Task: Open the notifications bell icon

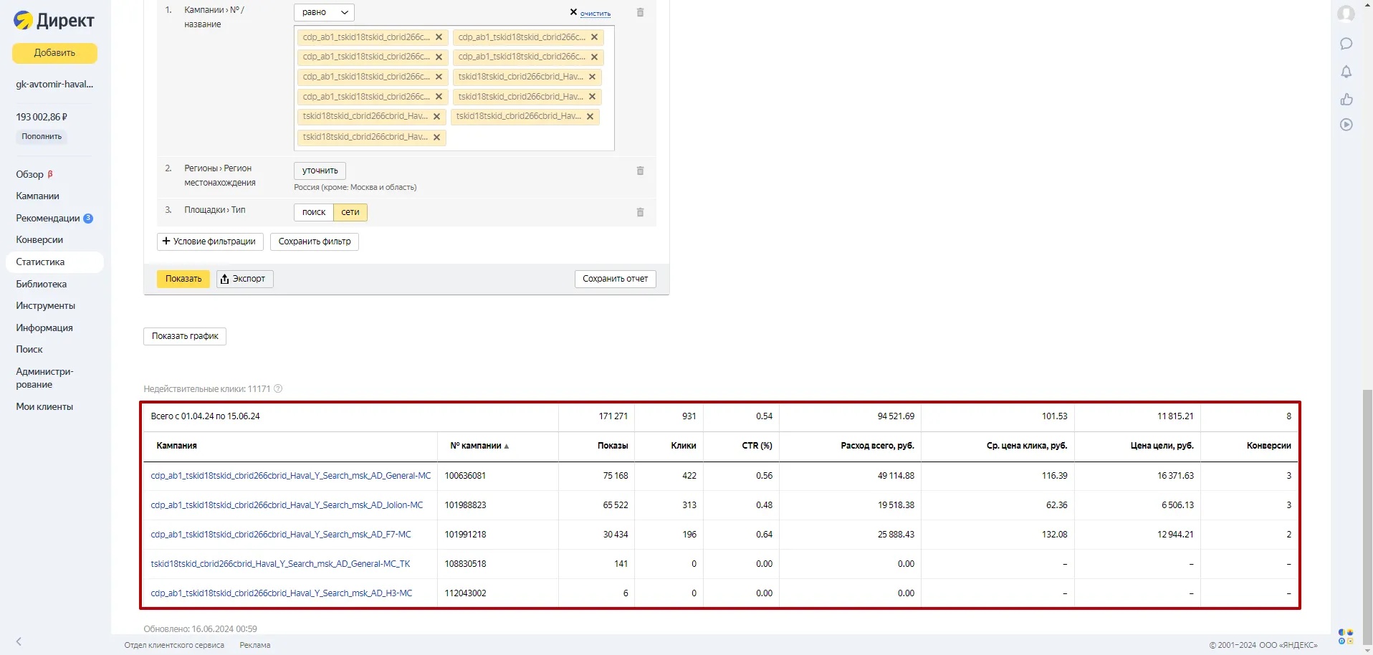Action: pyautogui.click(x=1346, y=72)
